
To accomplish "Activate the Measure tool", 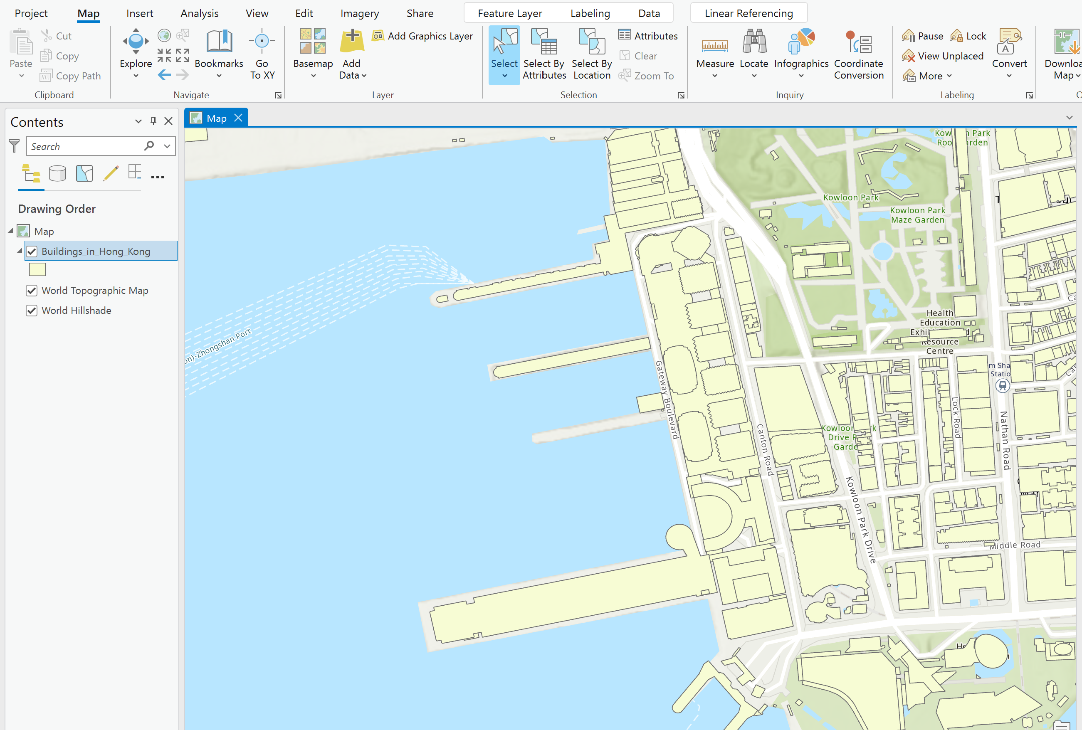I will click(x=715, y=51).
